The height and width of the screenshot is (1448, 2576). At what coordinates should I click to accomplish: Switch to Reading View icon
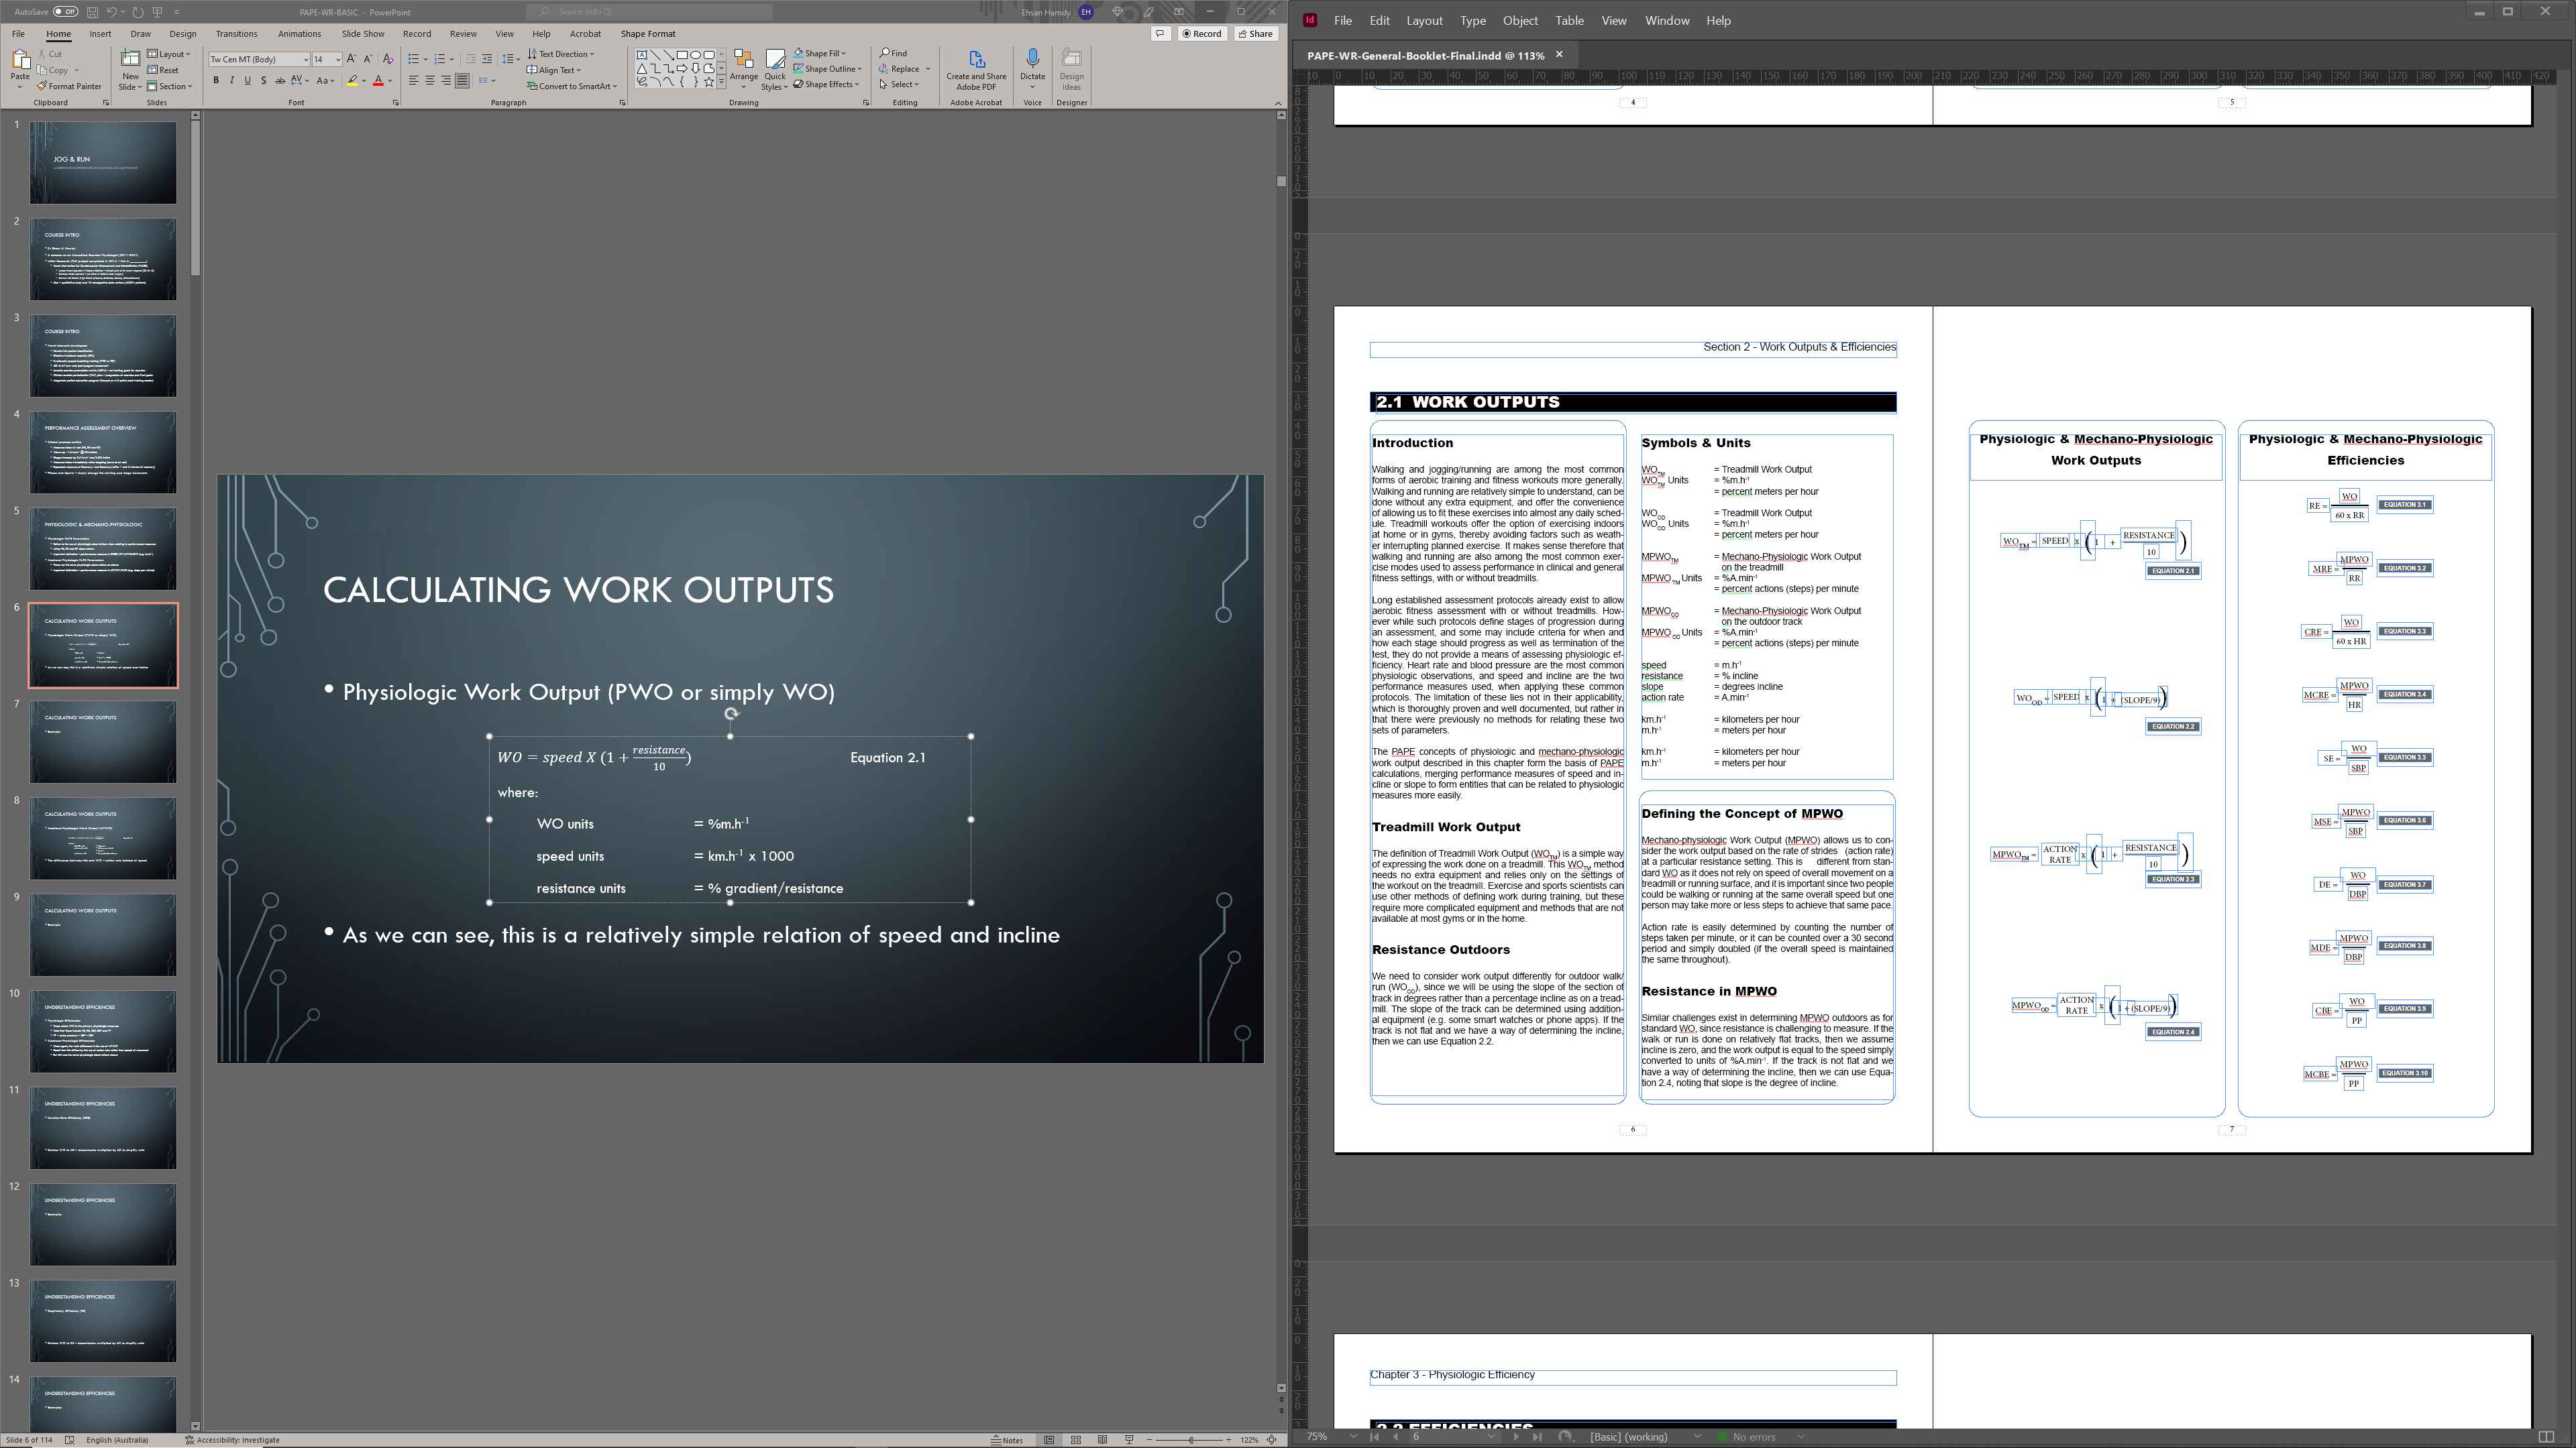pos(1102,1440)
